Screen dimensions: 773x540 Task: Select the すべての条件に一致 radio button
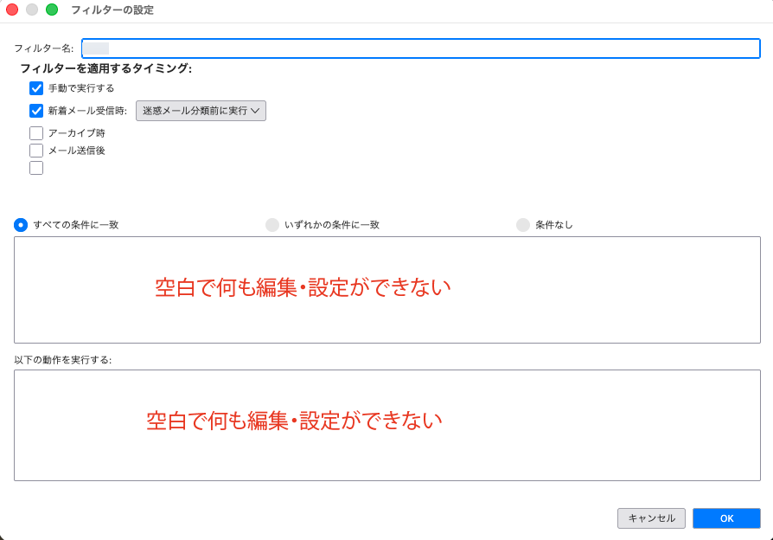(21, 225)
